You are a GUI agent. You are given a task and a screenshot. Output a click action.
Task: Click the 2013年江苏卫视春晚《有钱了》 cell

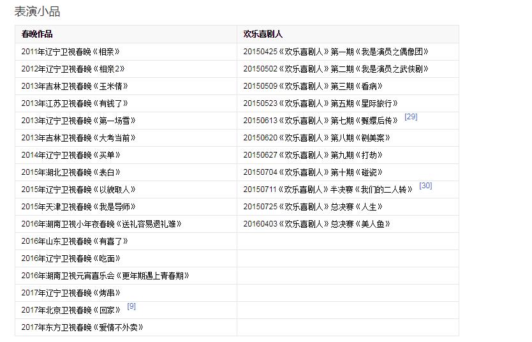click(x=75, y=103)
